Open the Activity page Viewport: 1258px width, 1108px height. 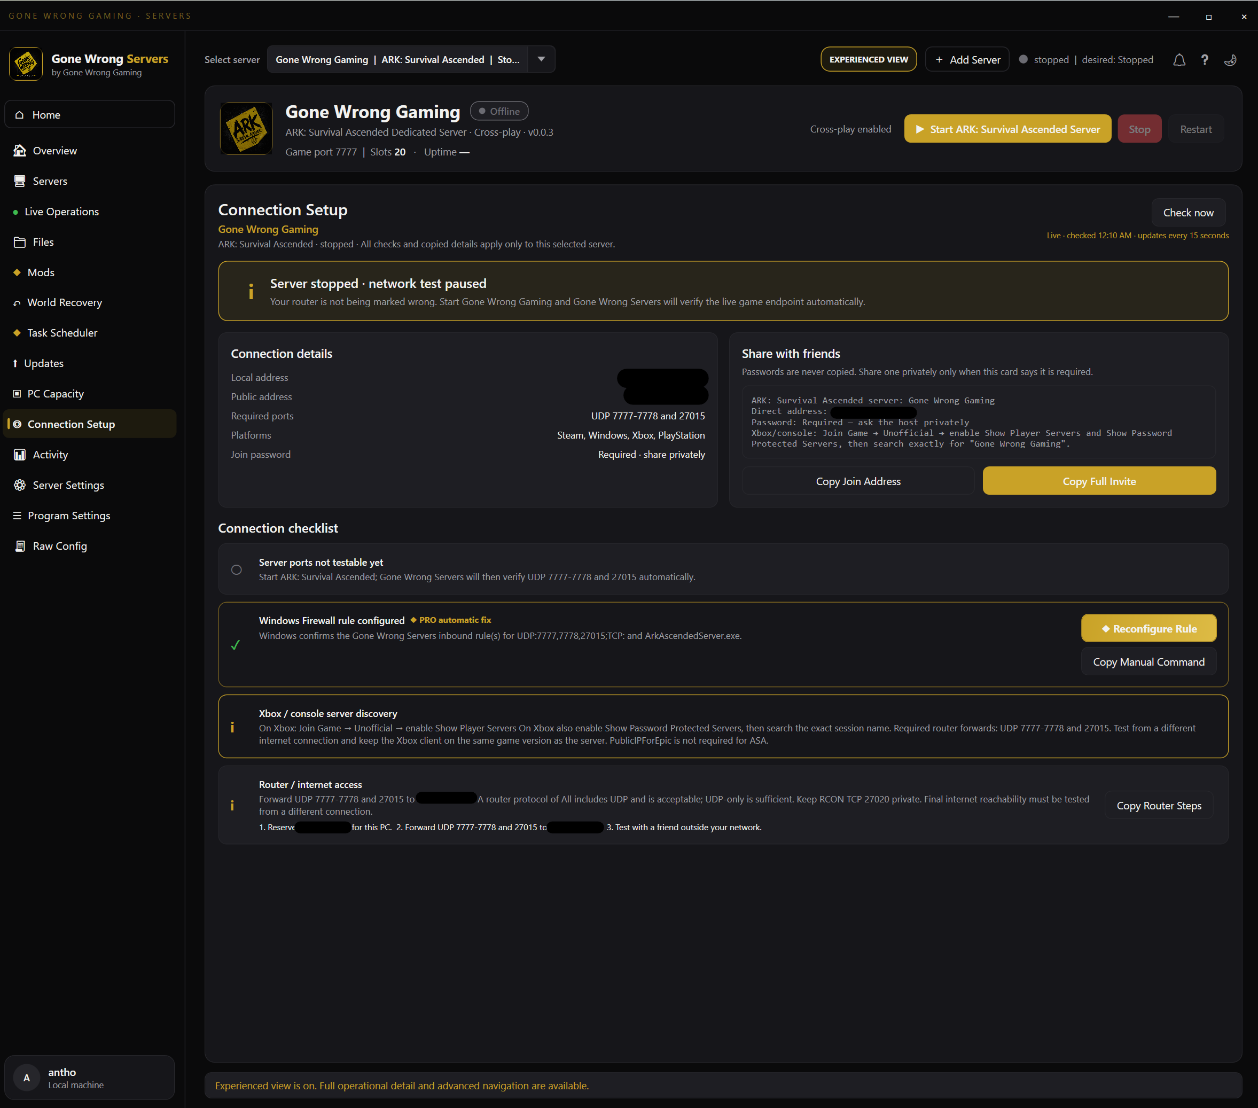tap(90, 455)
